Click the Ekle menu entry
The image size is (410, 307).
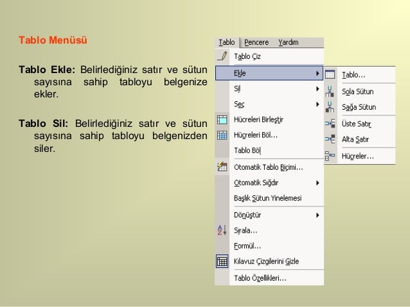pyautogui.click(x=269, y=73)
